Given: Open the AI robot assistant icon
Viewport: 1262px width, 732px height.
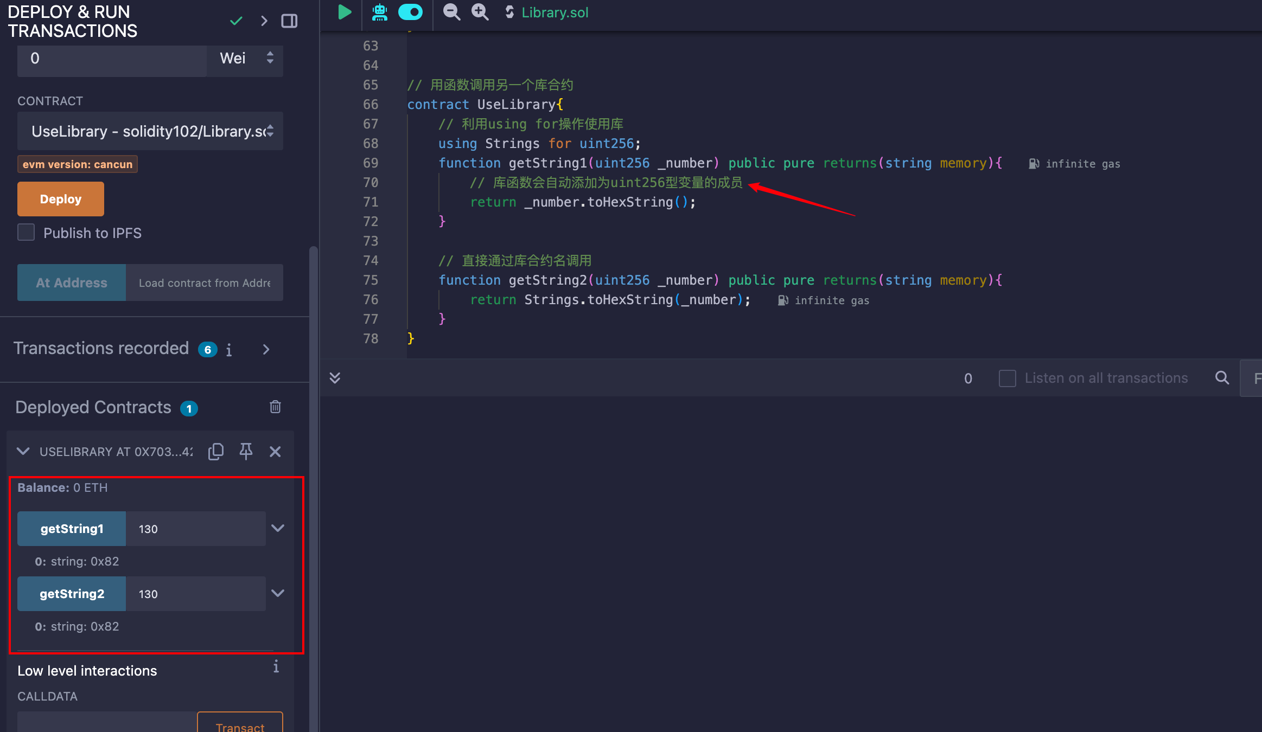Looking at the screenshot, I should 380,12.
